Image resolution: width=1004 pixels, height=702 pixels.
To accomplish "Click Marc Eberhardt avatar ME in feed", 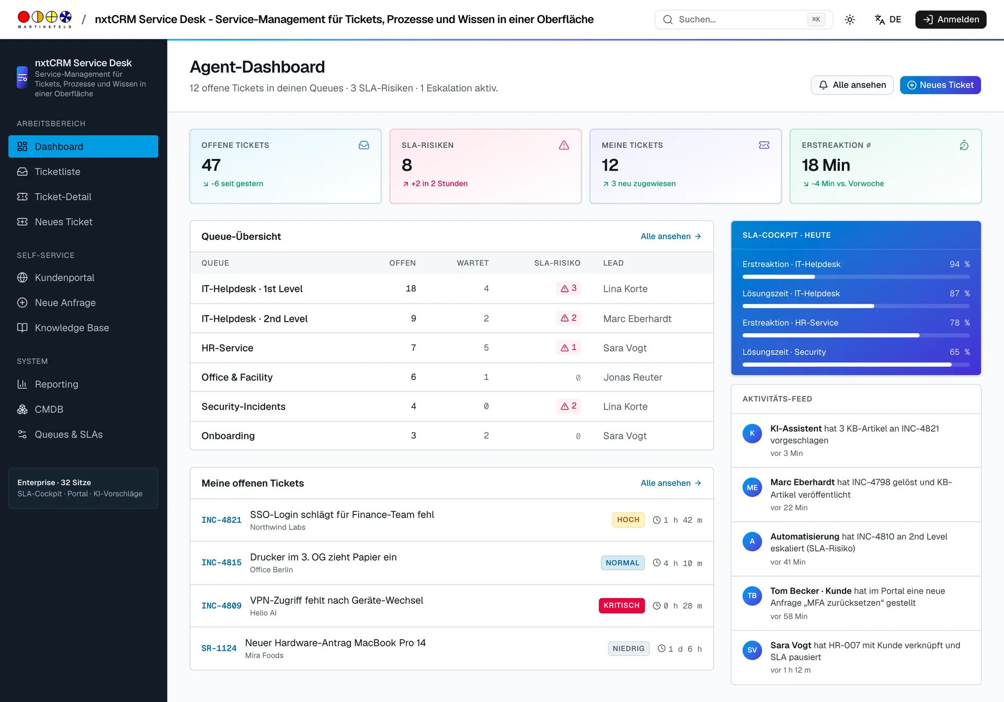I will point(752,488).
